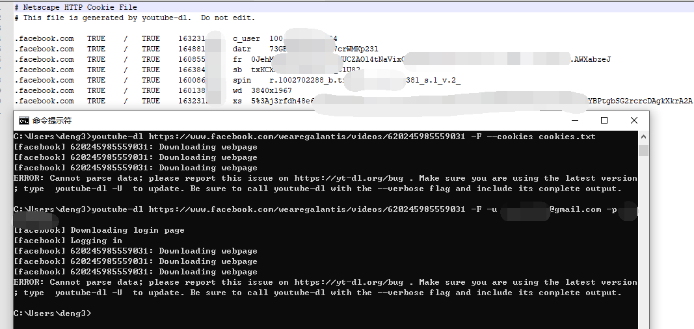Viewport: 694px width, 329px height.
Task: Click the Facebook video URL in the -u login command
Action: 307,209
